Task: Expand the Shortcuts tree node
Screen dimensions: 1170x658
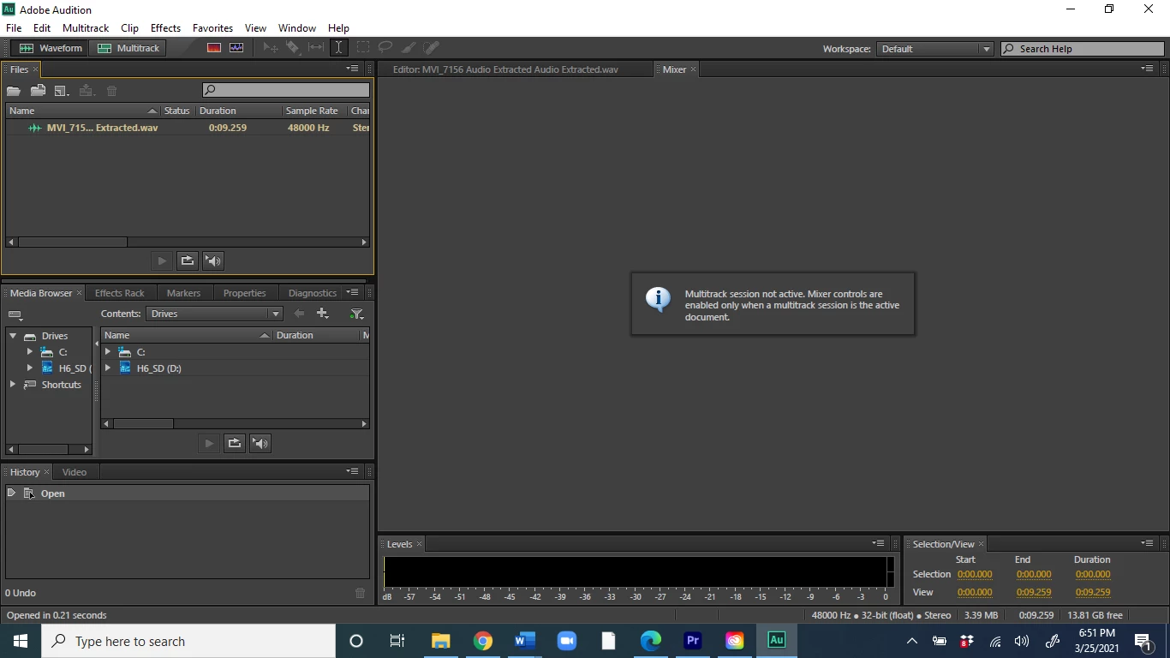Action: (13, 385)
